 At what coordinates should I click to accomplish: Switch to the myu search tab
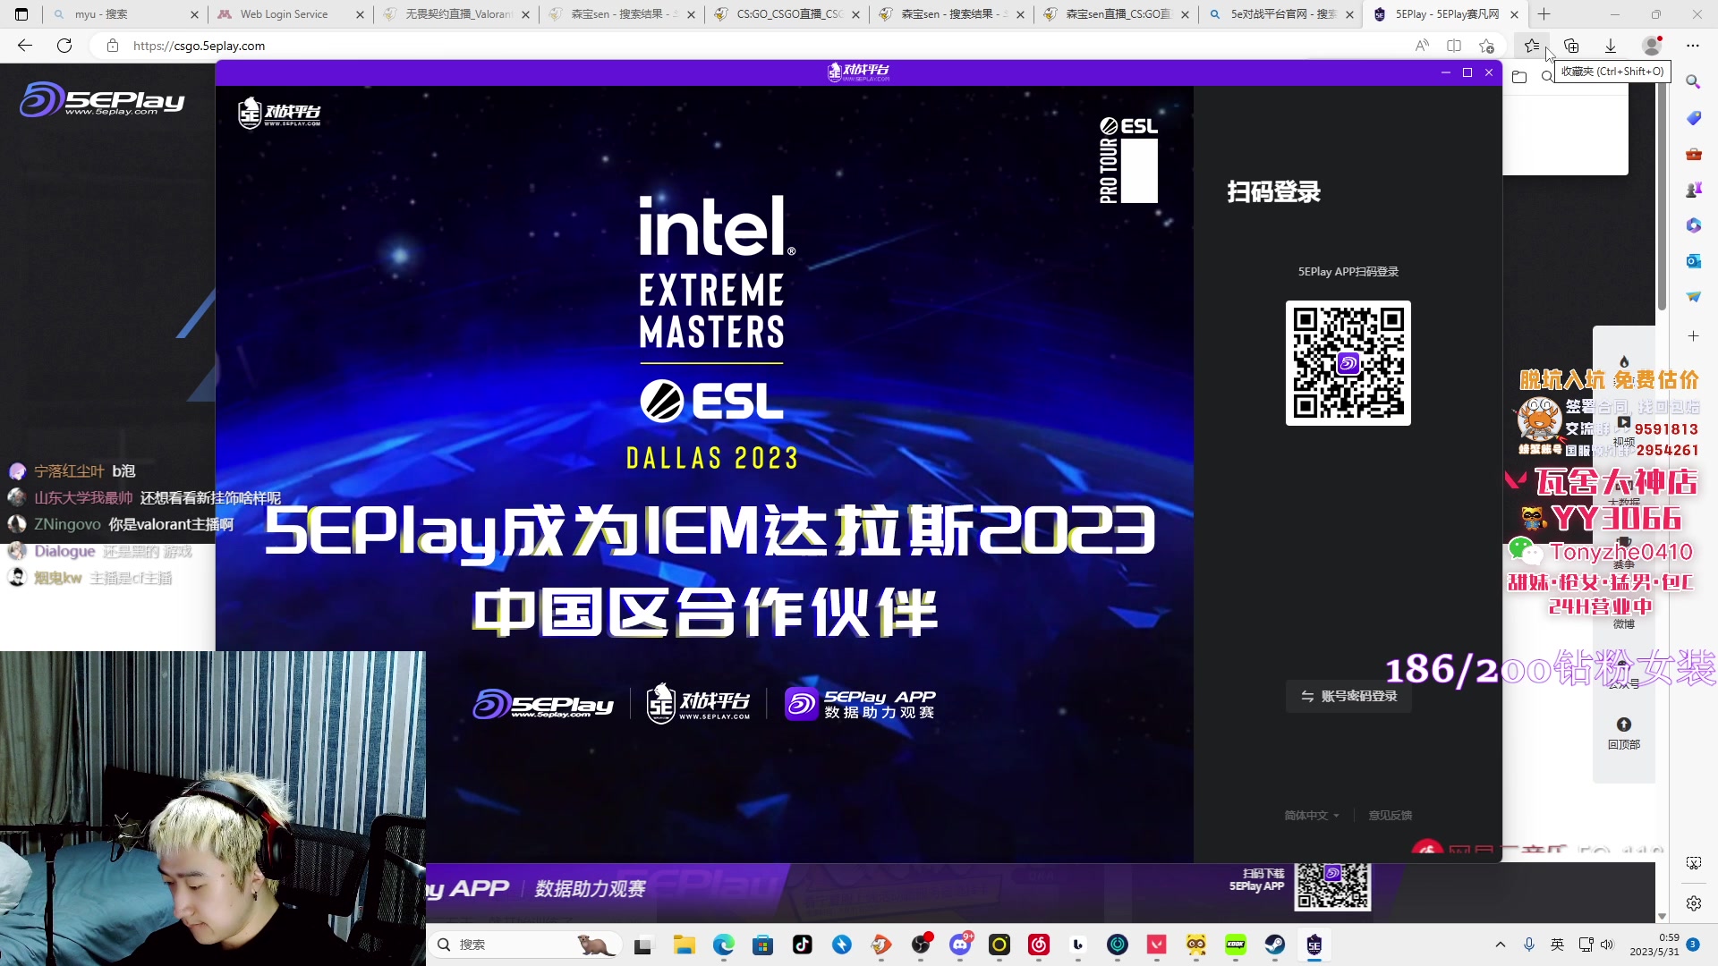(x=125, y=14)
